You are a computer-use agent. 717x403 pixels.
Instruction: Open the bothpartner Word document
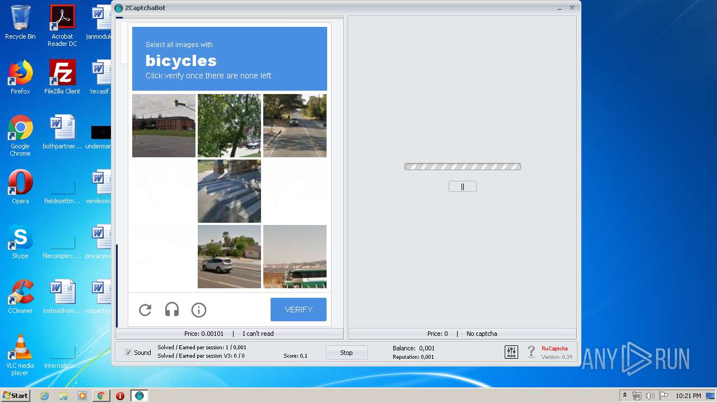click(x=62, y=132)
